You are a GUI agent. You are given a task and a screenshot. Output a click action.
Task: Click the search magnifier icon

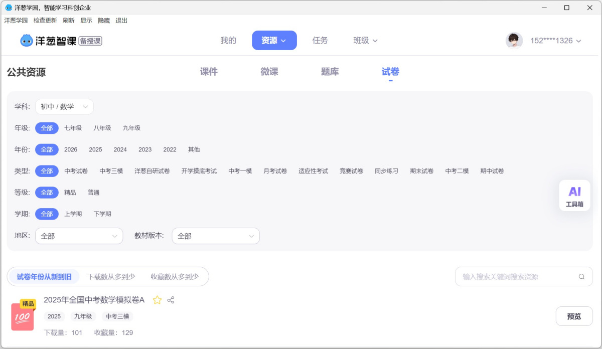[581, 276]
